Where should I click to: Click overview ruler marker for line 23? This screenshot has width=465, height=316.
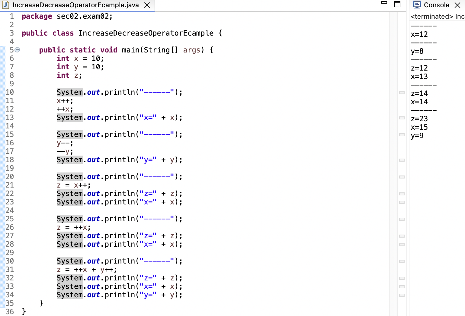point(402,202)
